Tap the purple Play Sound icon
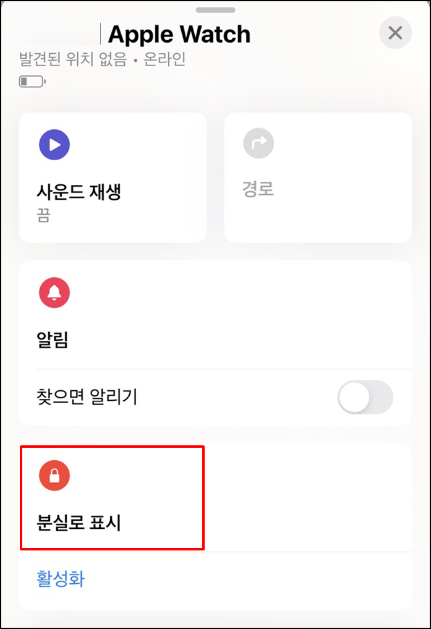This screenshot has width=431, height=629. (x=54, y=144)
